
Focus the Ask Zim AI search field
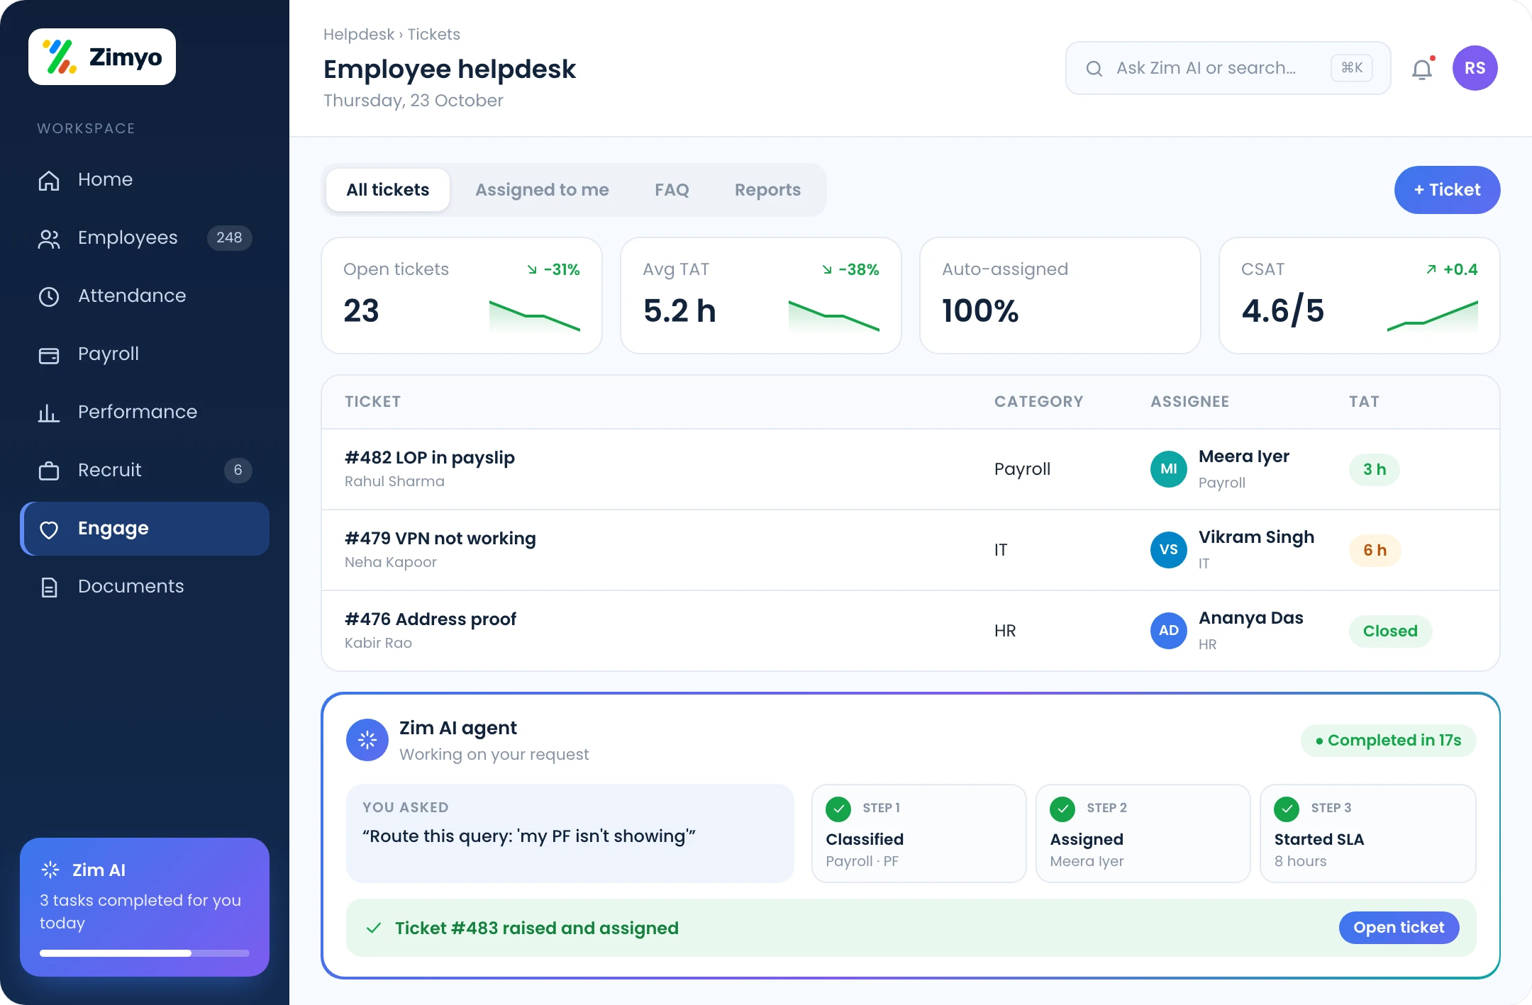point(1228,68)
